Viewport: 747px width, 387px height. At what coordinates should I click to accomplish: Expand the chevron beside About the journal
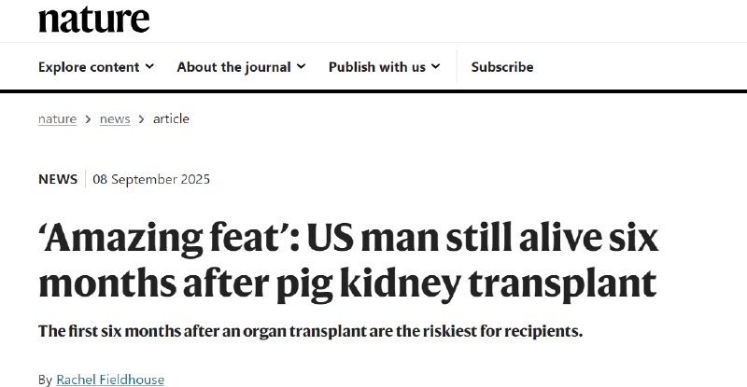(301, 67)
